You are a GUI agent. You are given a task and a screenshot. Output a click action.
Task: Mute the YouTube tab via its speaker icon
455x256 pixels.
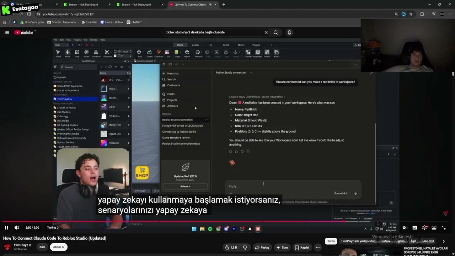210,5
